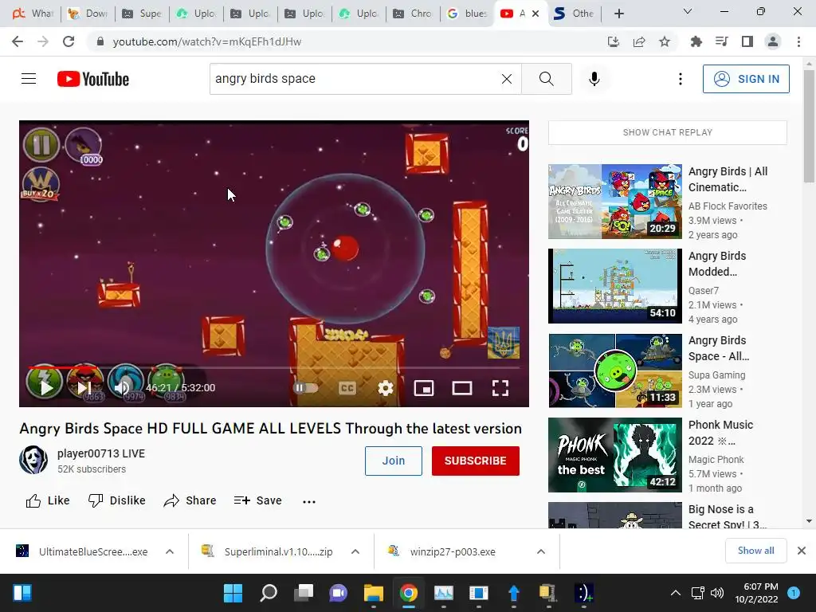The height and width of the screenshot is (612, 816).
Task: Expand Superliminal zip download options
Action: tap(355, 551)
